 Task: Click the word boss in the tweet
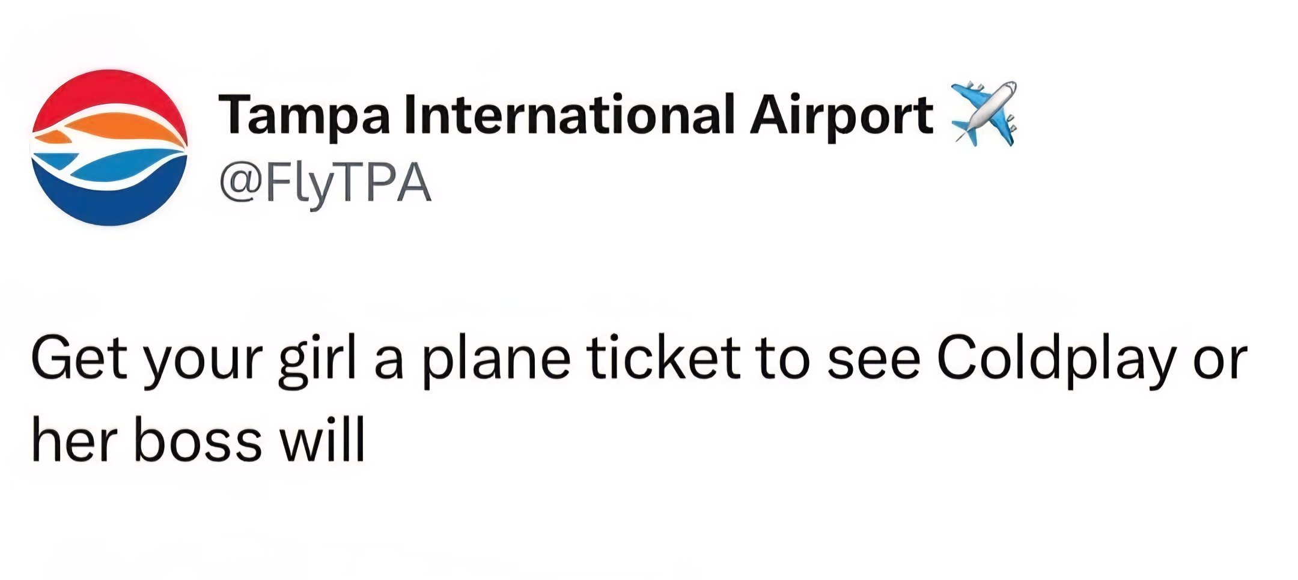pos(198,441)
